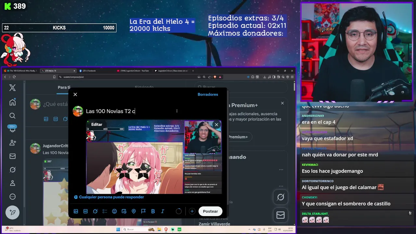Image resolution: width=416 pixels, height=234 pixels.
Task: Open Follow people icon in X sidebar
Action: pyautogui.click(x=12, y=142)
